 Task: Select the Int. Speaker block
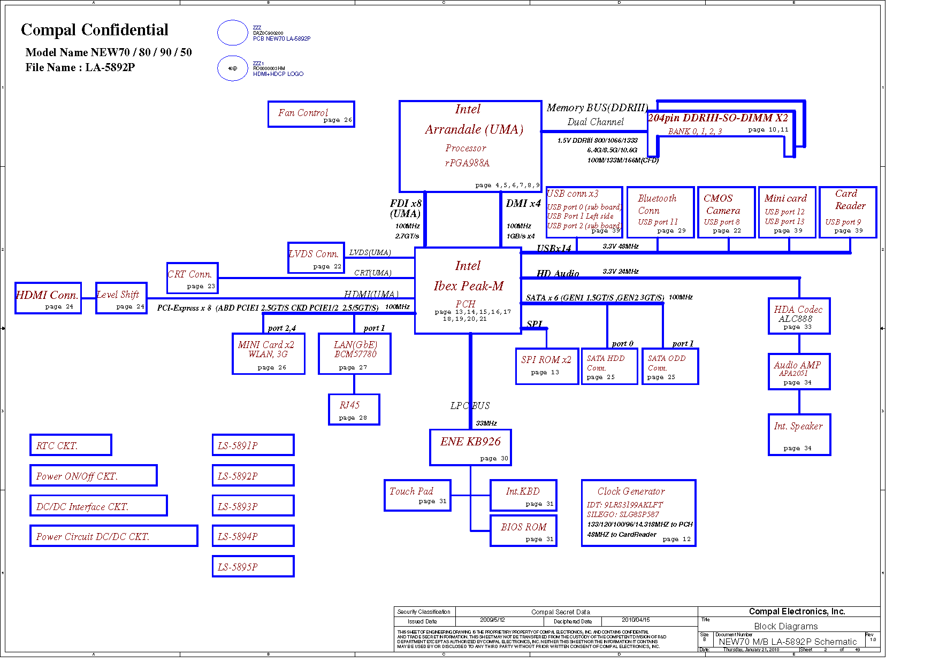799,435
